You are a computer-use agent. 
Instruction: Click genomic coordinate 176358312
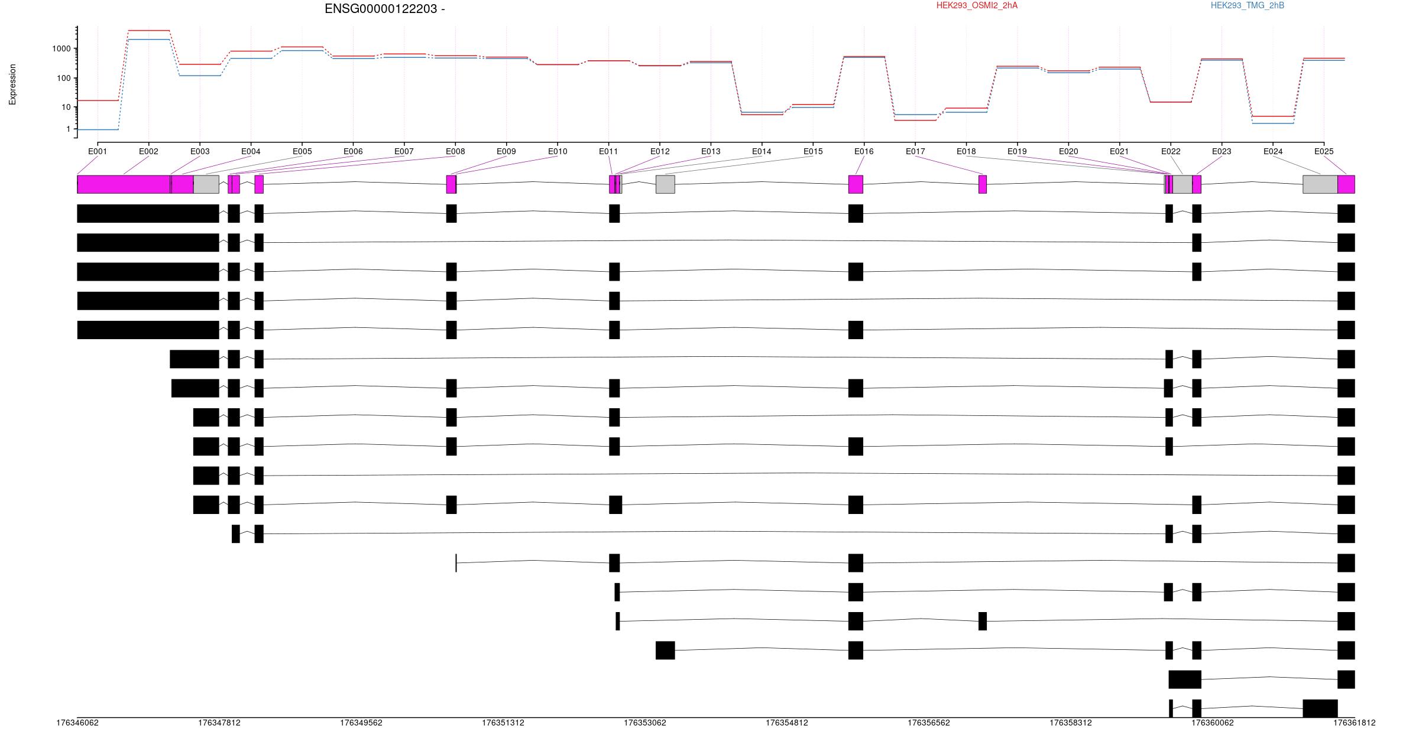point(1071,723)
